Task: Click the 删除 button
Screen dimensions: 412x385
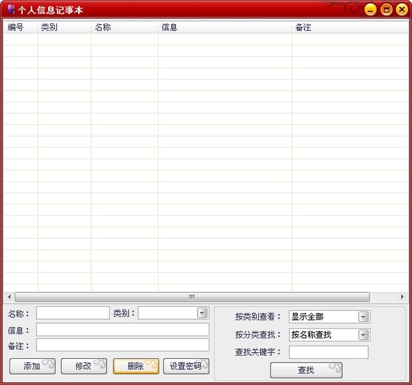Action: (x=136, y=366)
